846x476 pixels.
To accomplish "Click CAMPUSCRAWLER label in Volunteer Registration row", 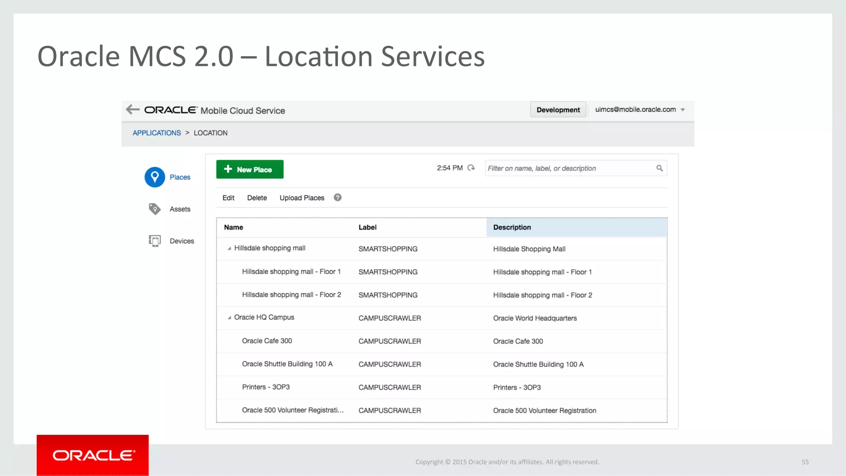I will 390,410.
